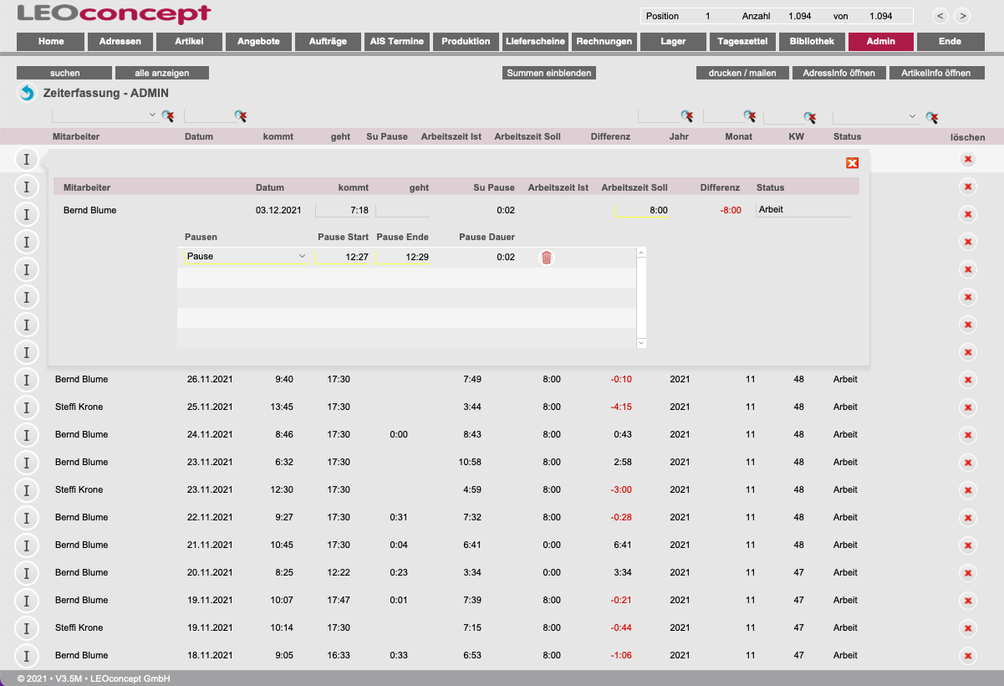Viewport: 1004px width, 686px height.
Task: Open details for Steffi Krone 23.11.2021 entry
Action: 27,490
